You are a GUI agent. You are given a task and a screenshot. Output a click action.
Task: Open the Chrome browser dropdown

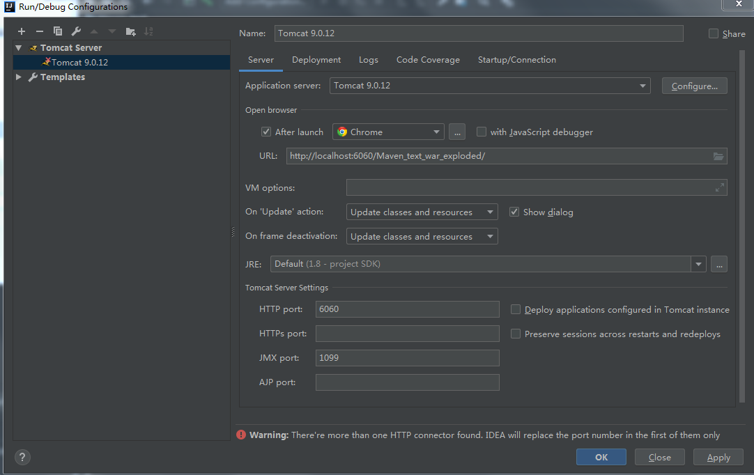tap(388, 132)
